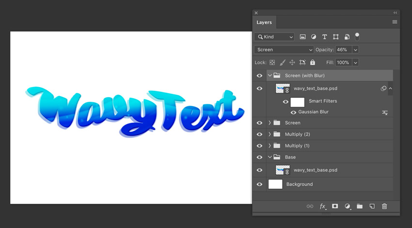The height and width of the screenshot is (228, 412).
Task: Click the shape layer filter icon
Action: (x=335, y=37)
